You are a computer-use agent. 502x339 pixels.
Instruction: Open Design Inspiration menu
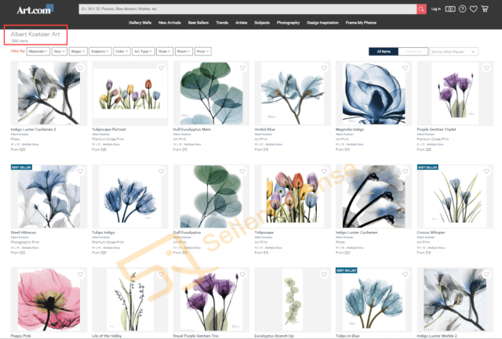click(322, 23)
